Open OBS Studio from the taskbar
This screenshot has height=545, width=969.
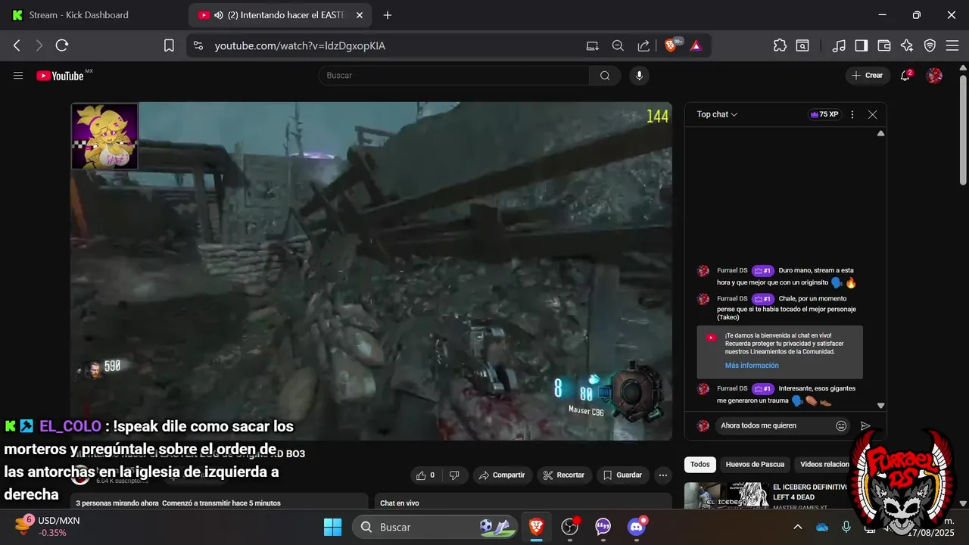point(569,527)
